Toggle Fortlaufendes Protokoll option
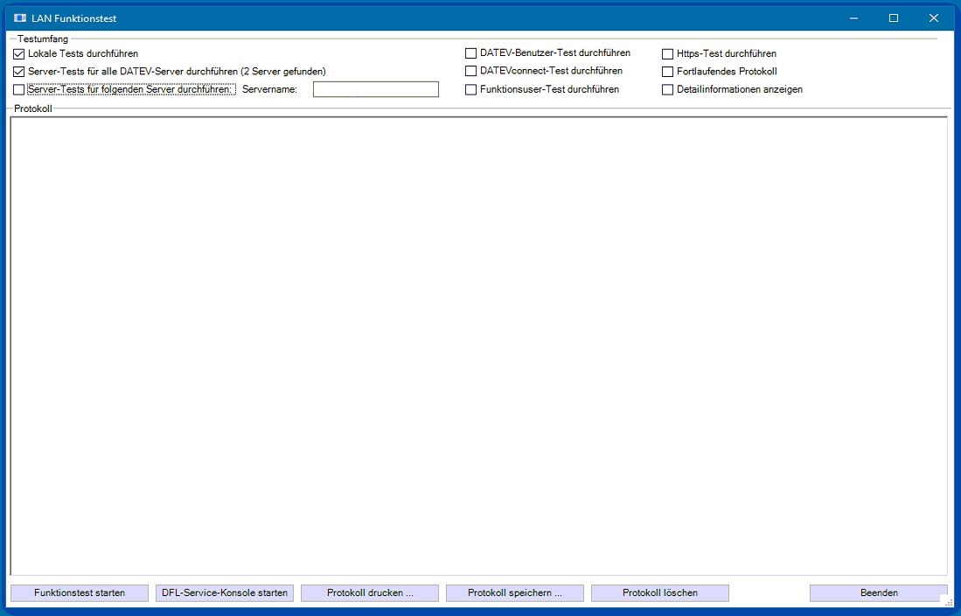This screenshot has width=961, height=616. (x=668, y=72)
